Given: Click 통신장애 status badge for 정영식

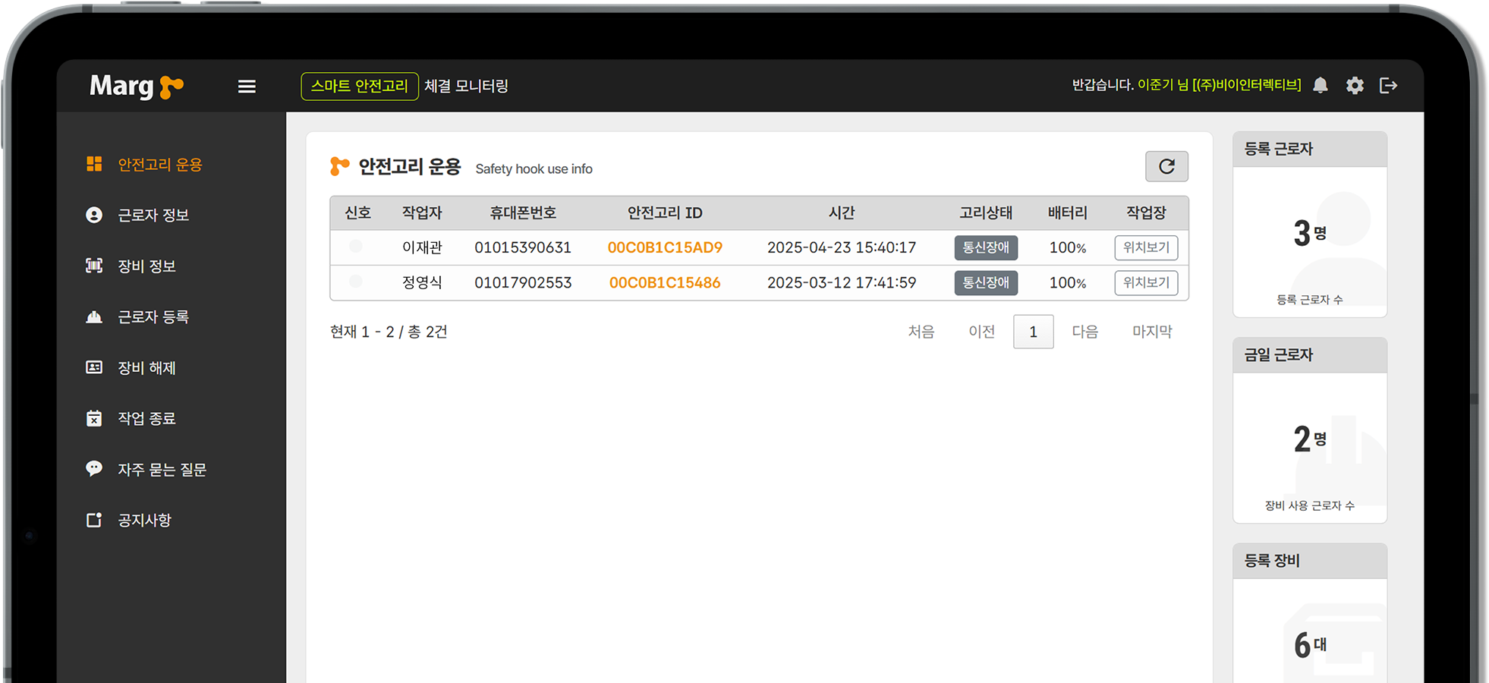Looking at the screenshot, I should (x=986, y=282).
